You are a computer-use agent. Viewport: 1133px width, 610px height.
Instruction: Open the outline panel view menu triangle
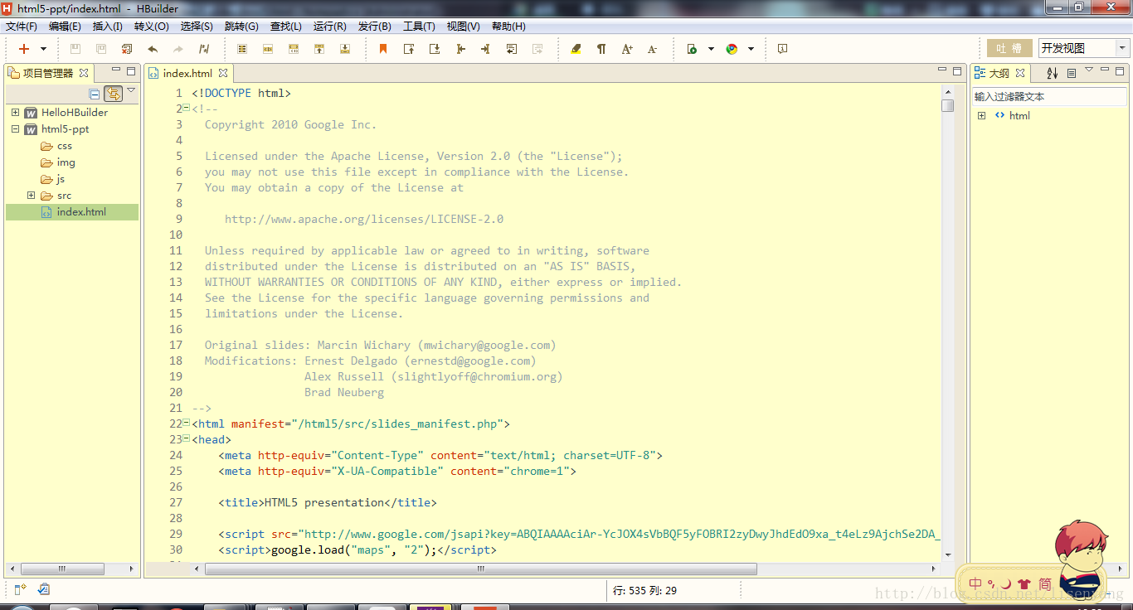tap(1089, 70)
